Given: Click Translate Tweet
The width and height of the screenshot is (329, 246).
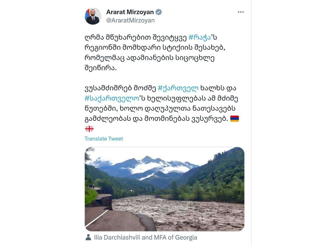Looking at the screenshot, I should click(104, 139).
